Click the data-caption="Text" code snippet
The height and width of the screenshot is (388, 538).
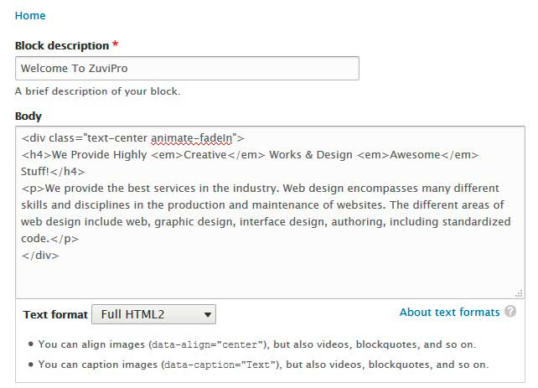pyautogui.click(x=218, y=365)
